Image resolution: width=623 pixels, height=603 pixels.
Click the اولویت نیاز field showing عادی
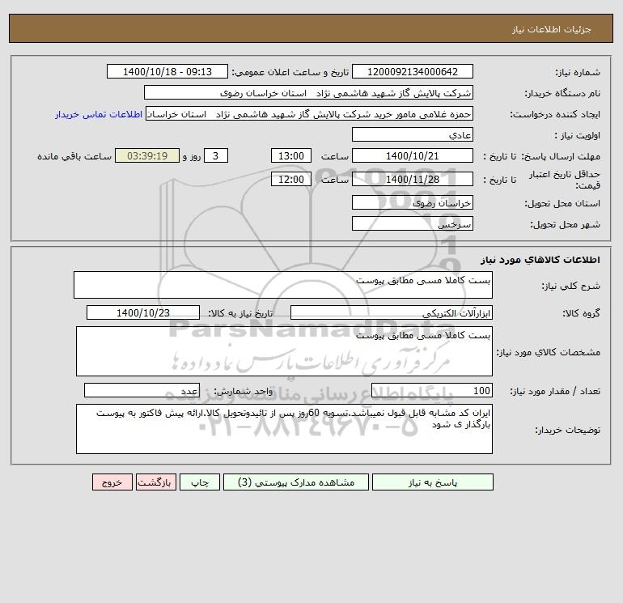(x=413, y=135)
